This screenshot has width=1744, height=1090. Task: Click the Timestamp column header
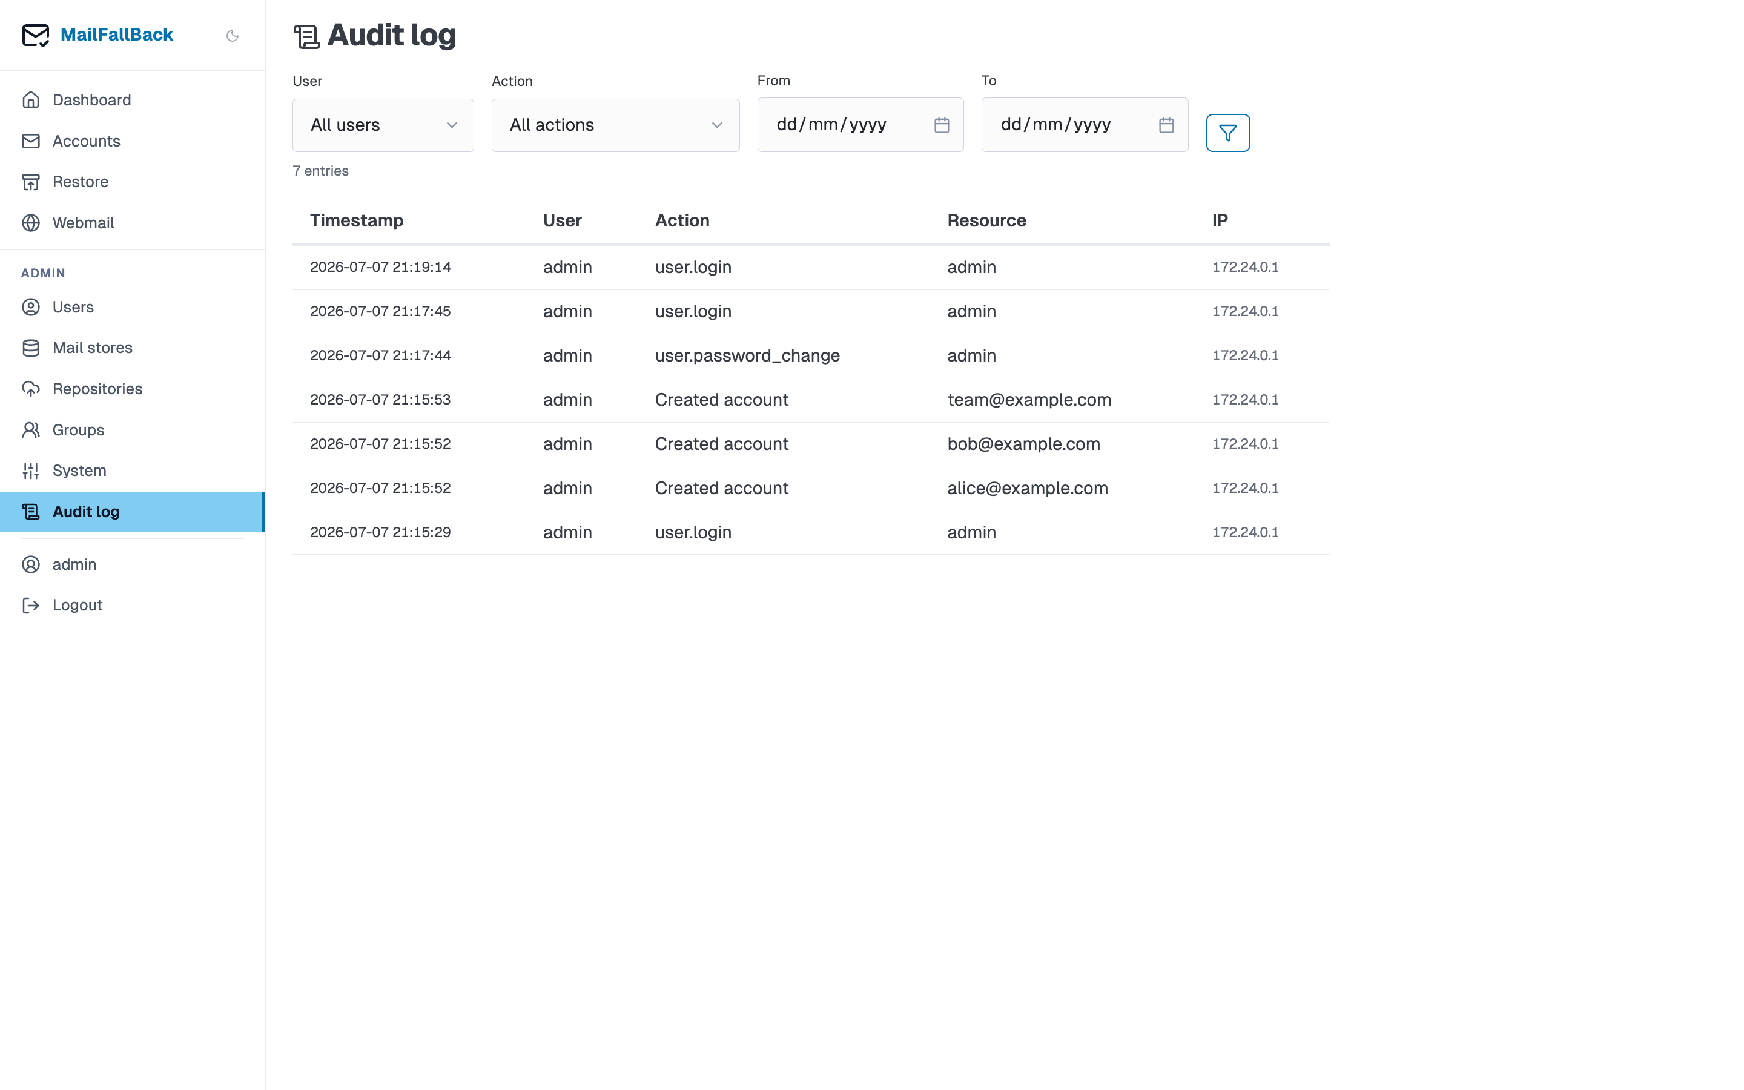357,220
